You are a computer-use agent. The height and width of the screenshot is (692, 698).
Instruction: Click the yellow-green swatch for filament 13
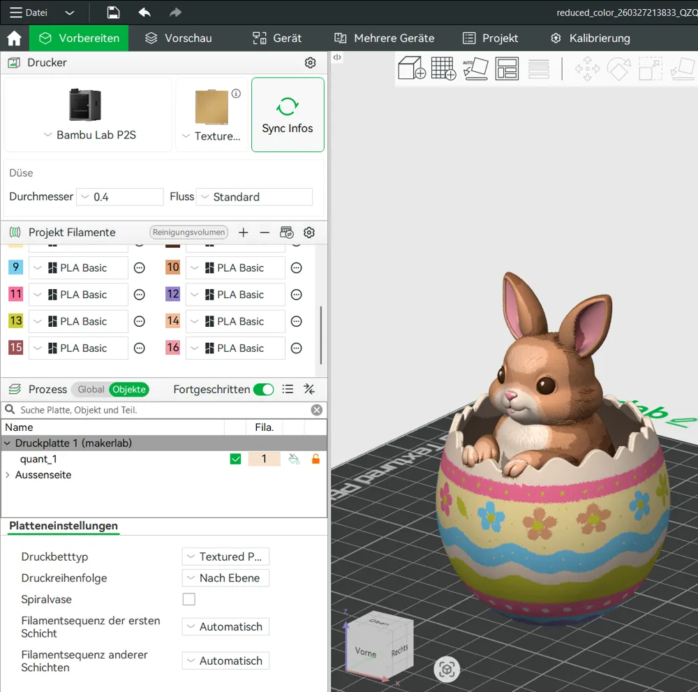tap(15, 321)
